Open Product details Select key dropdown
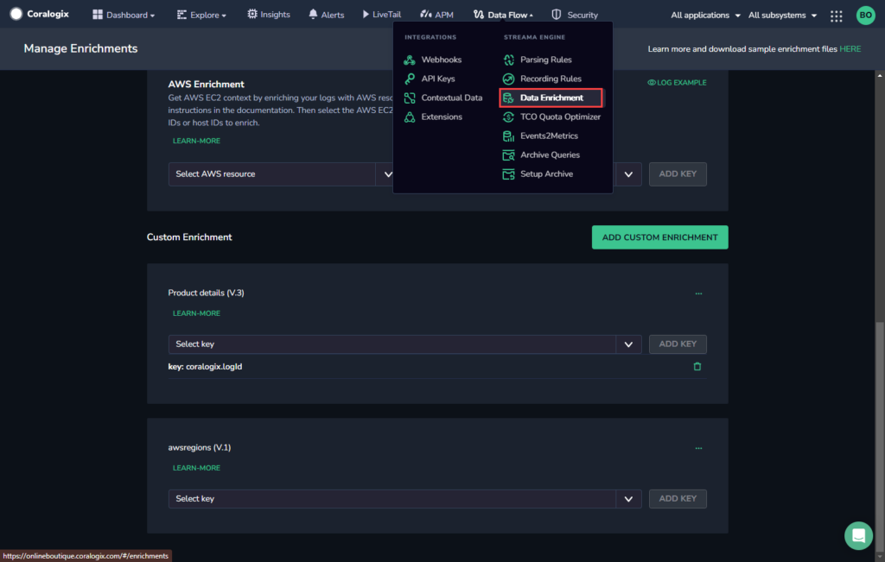 coord(404,344)
